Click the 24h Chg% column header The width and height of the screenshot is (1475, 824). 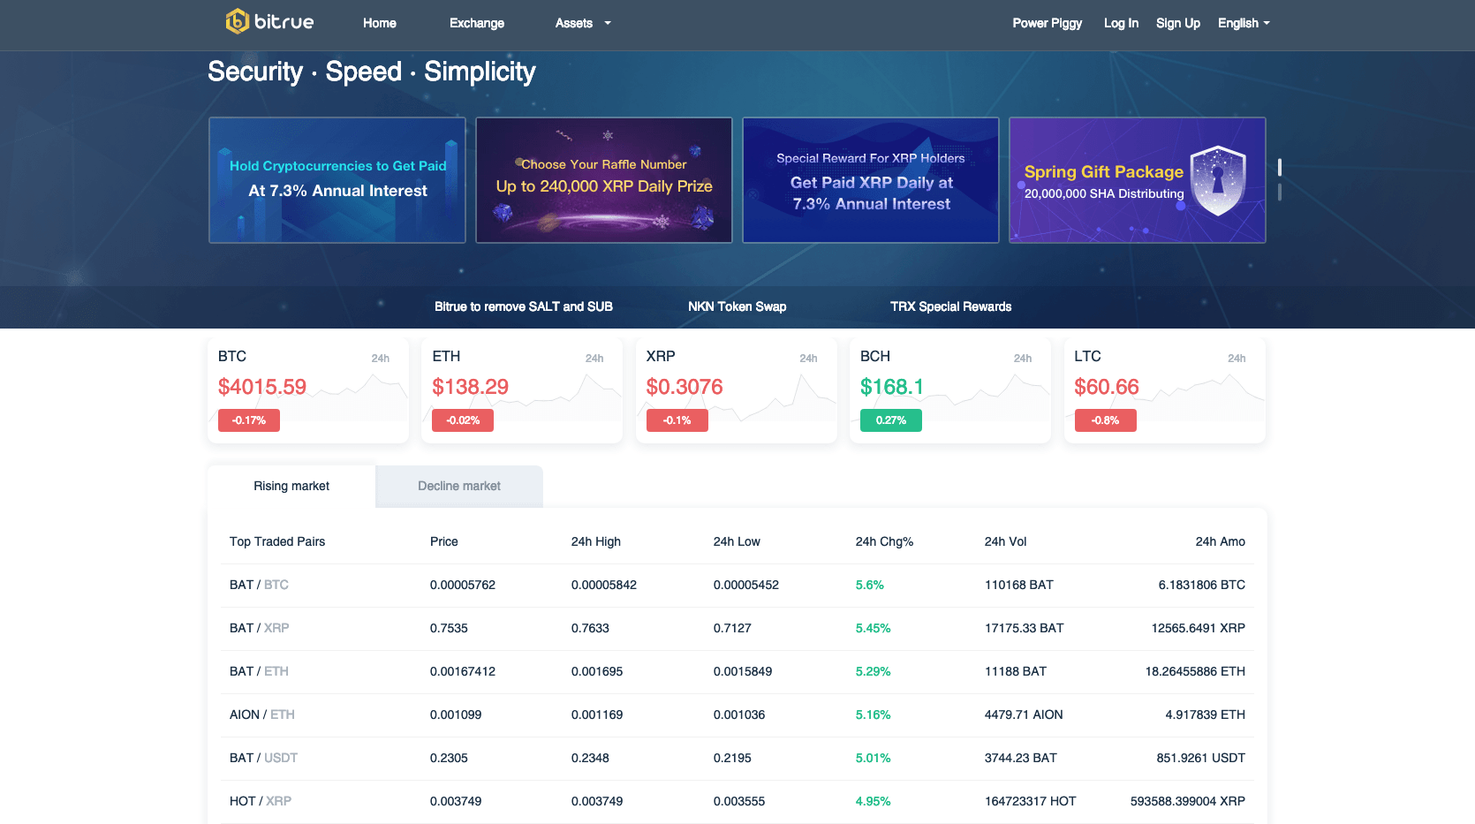884,541
